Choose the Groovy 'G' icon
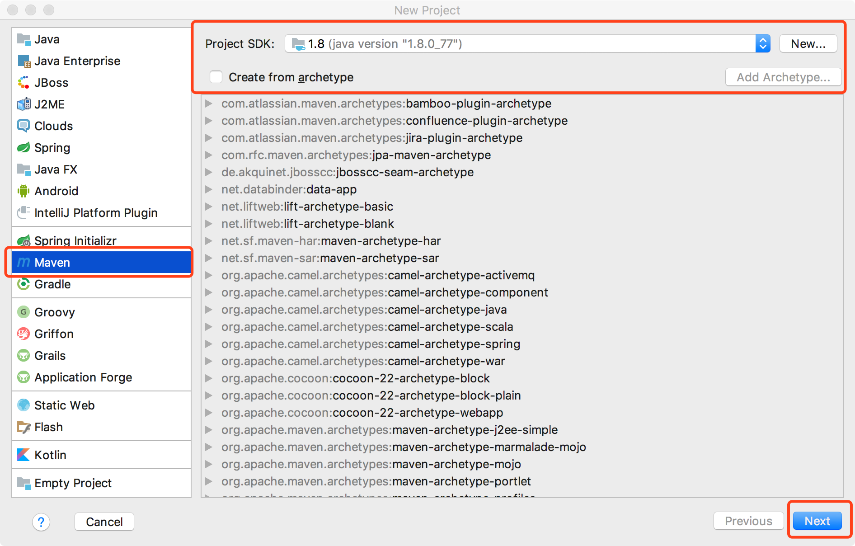Screen dimensions: 855x546 pyautogui.click(x=23, y=312)
